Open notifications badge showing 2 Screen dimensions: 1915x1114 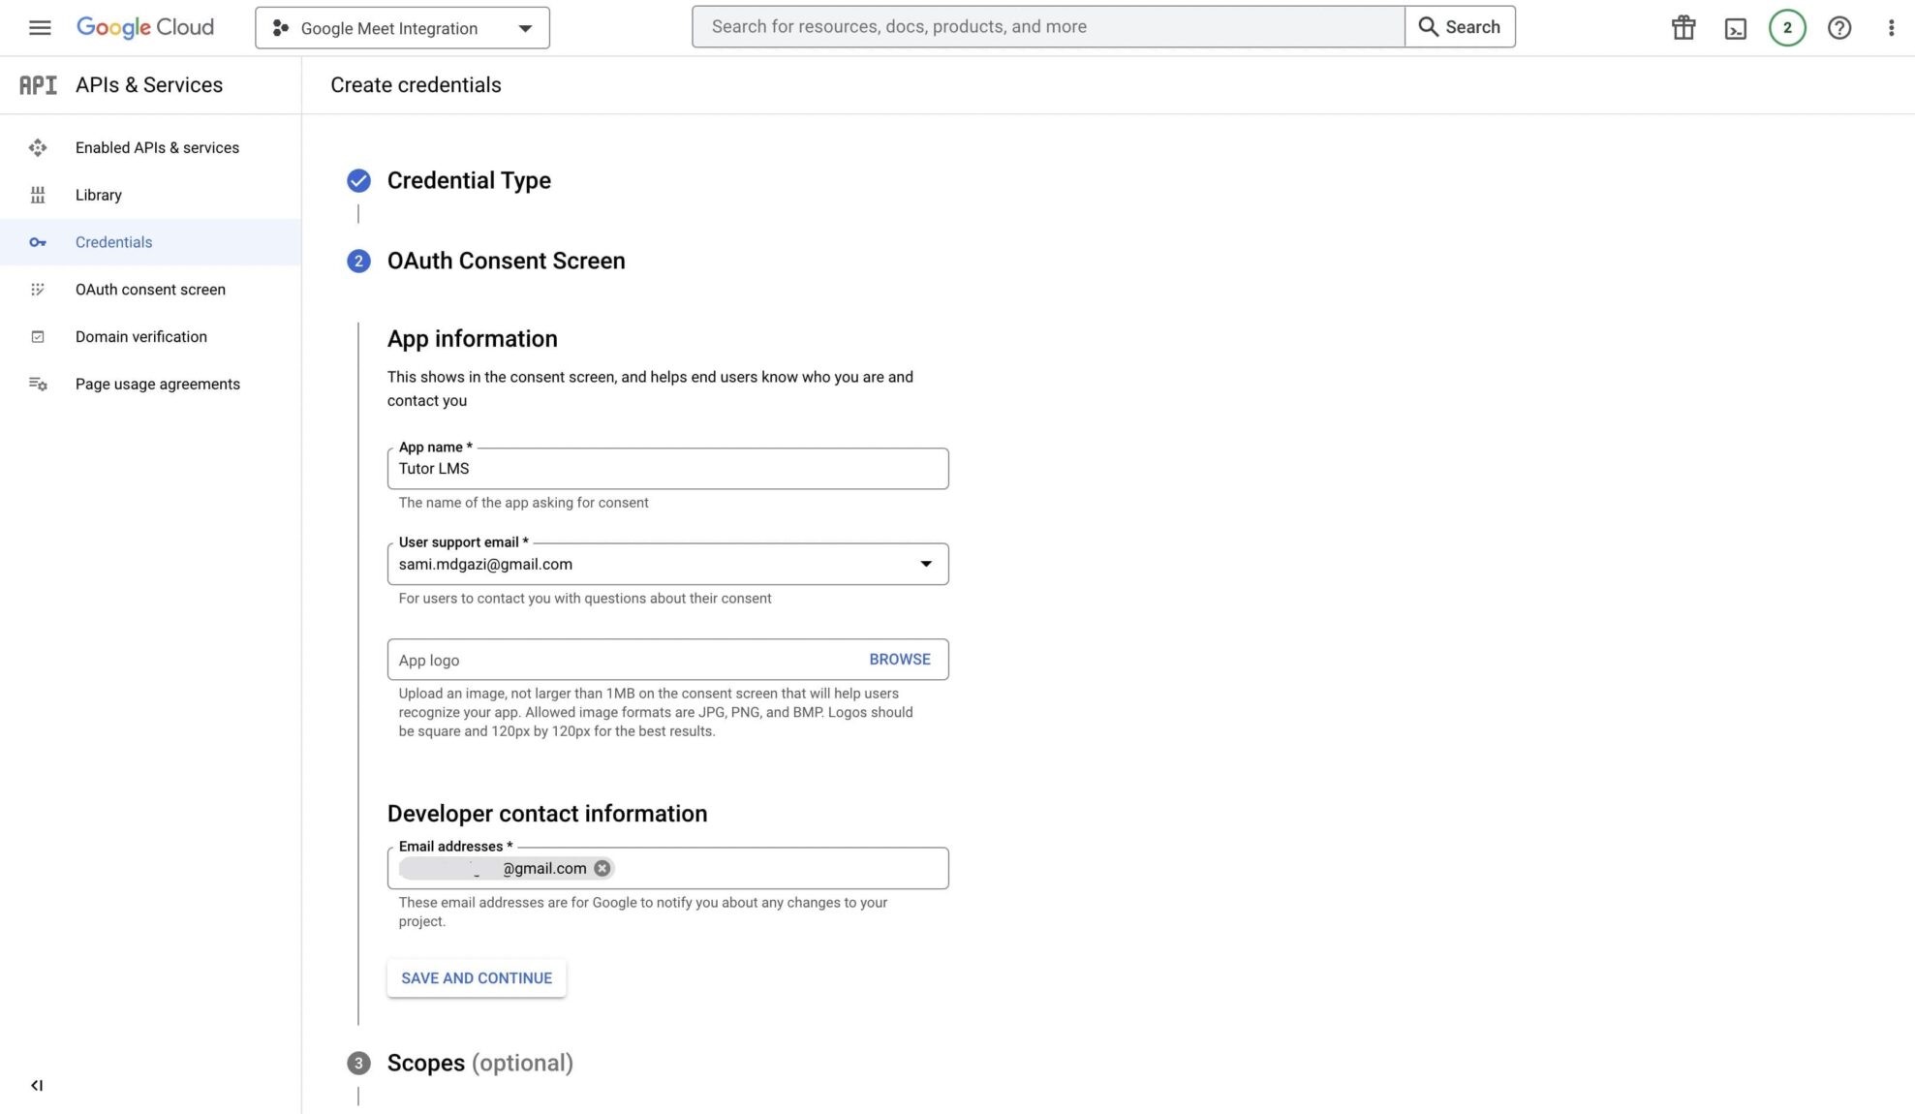[1787, 27]
